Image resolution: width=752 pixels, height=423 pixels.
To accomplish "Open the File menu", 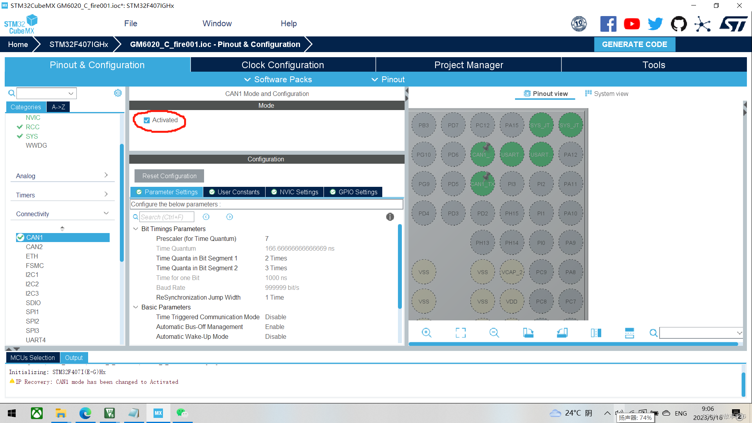I will (x=131, y=23).
